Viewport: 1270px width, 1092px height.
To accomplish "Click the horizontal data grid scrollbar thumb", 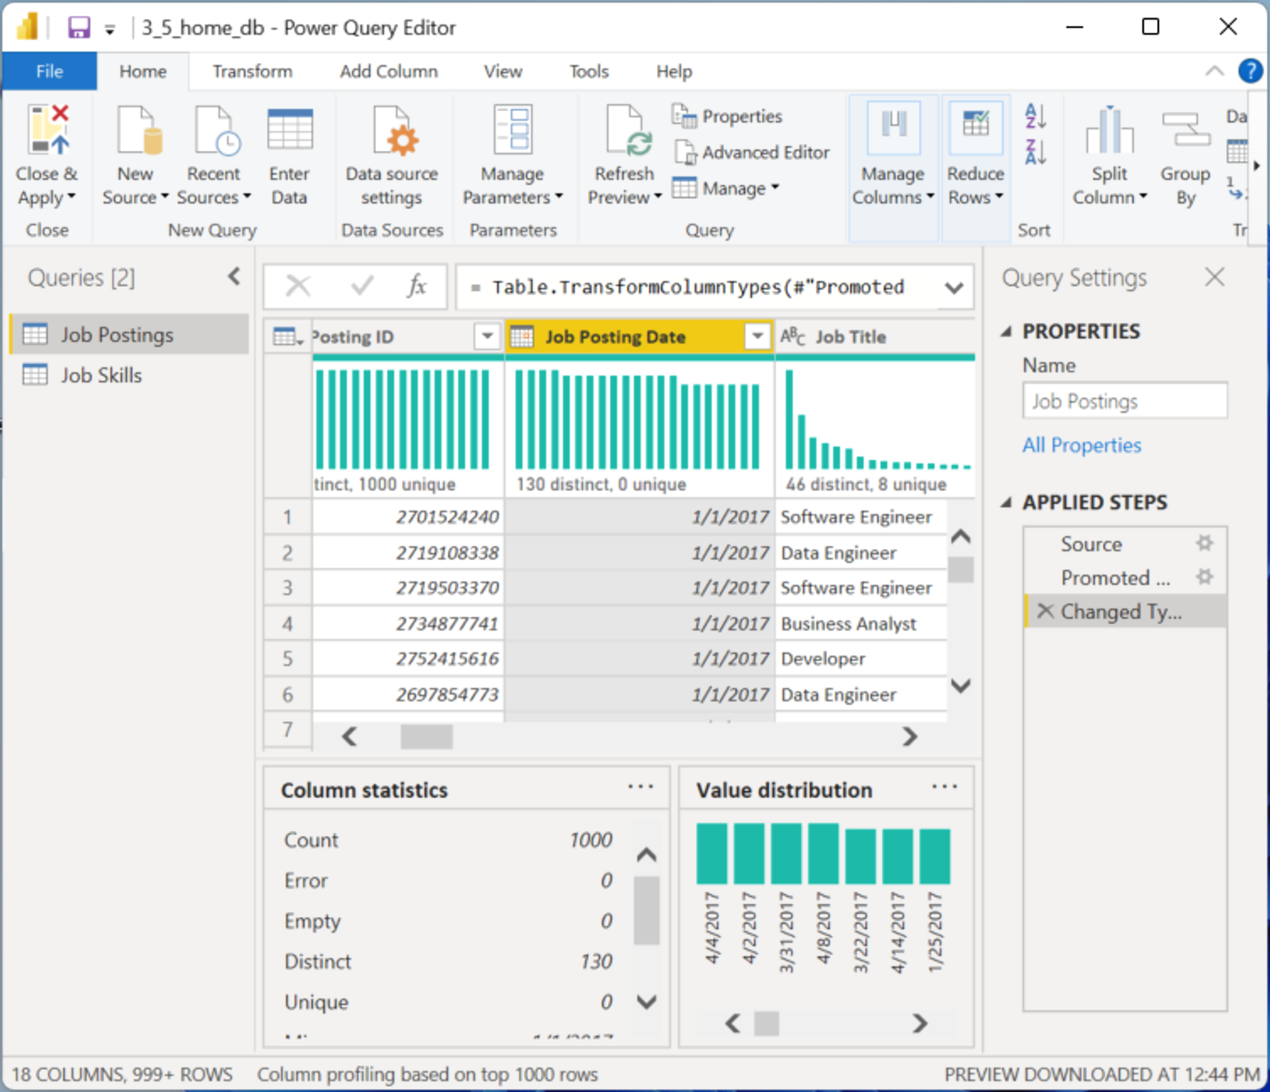I will pyautogui.click(x=426, y=736).
